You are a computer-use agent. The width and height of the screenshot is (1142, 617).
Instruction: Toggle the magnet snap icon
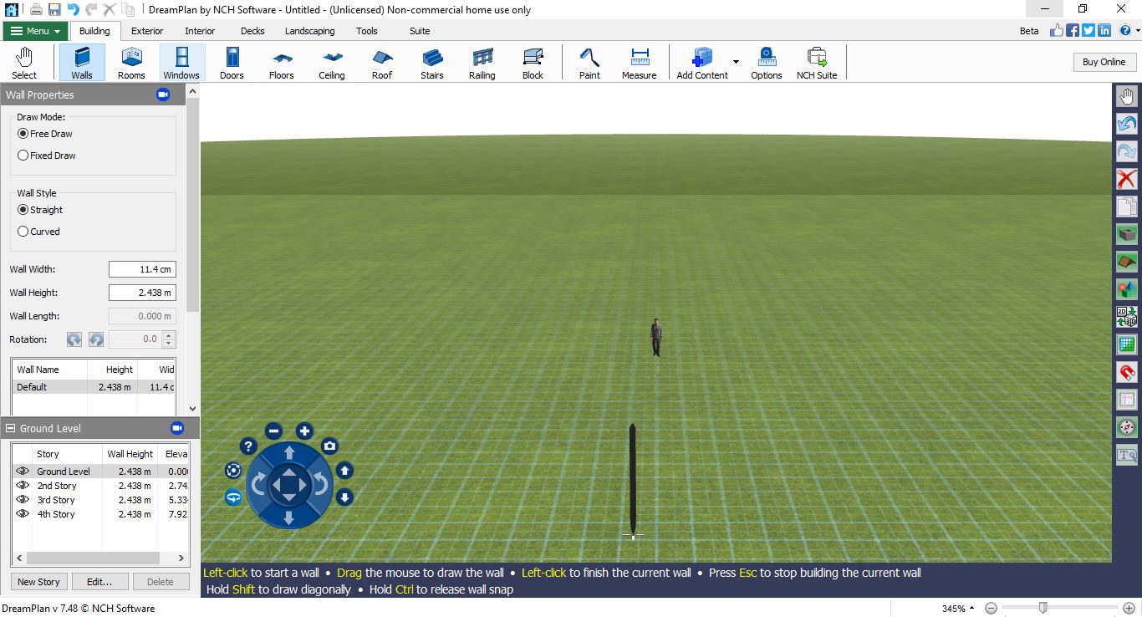click(1127, 372)
